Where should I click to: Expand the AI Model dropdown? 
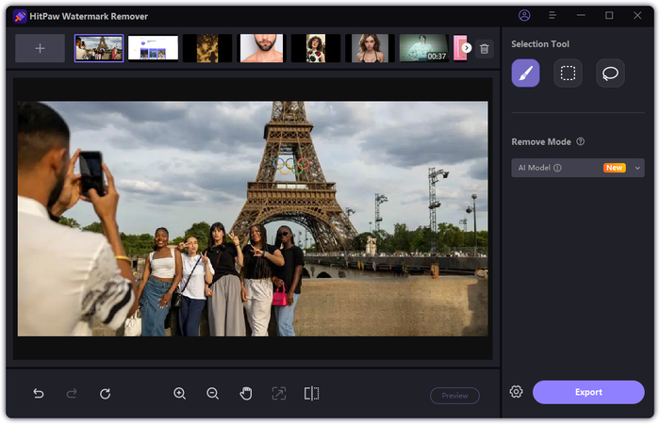(637, 168)
